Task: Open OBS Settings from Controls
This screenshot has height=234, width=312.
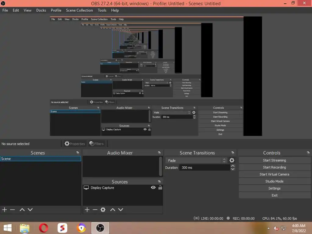Action: (275, 188)
